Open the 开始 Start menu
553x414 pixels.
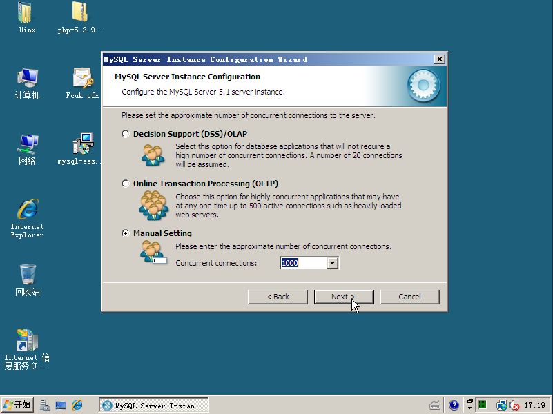pyautogui.click(x=17, y=405)
